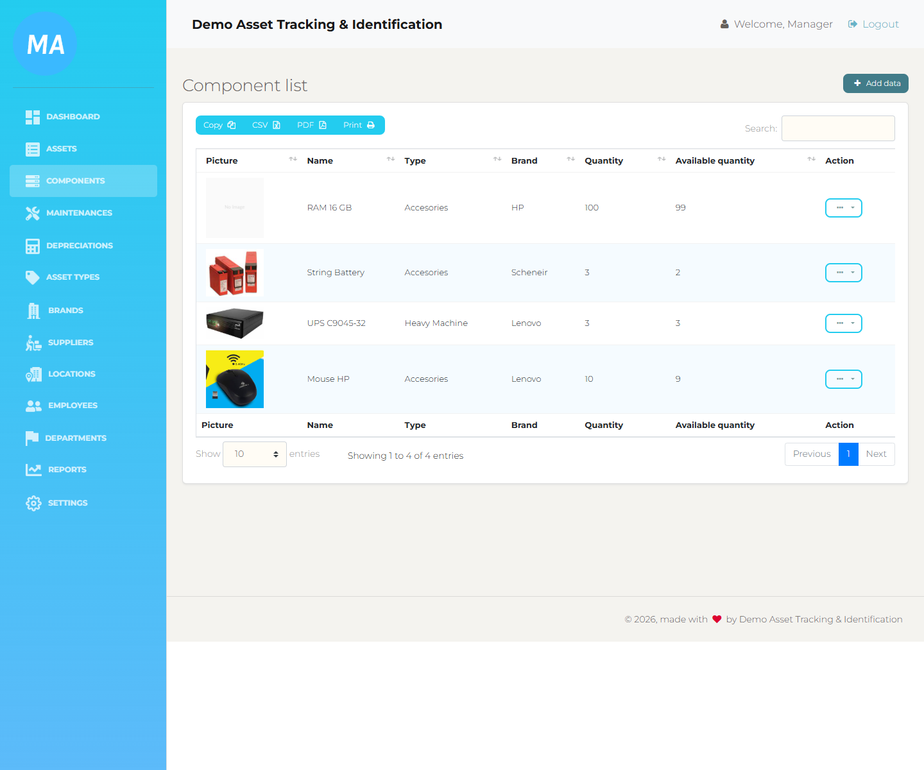Open the String Battery picture thumbnail
924x770 pixels.
[235, 273]
